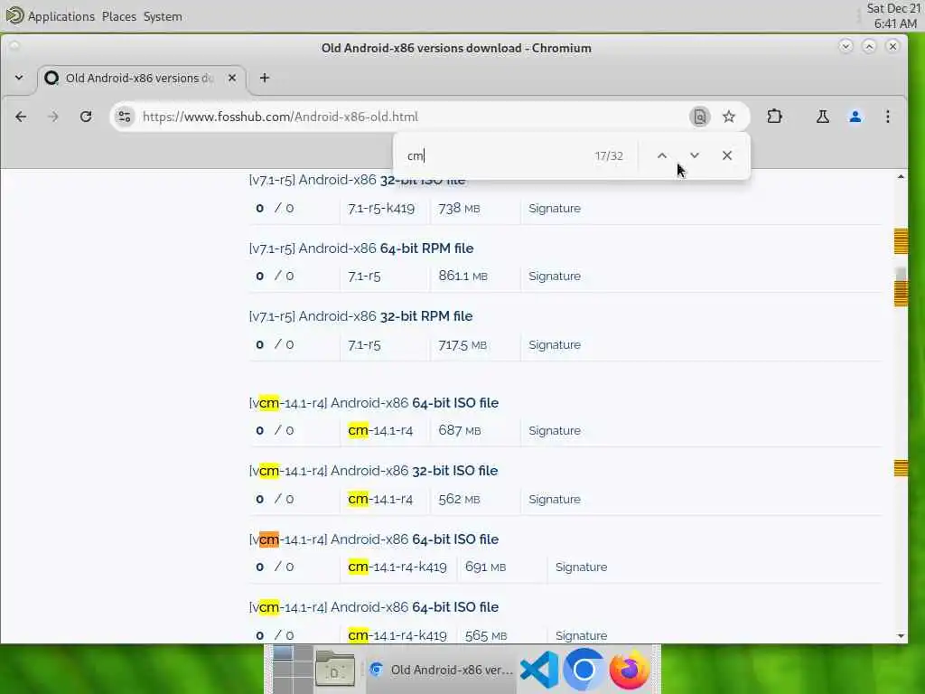Open the Chromium three-dot menu
Screen dimensions: 925x694
tap(888, 117)
